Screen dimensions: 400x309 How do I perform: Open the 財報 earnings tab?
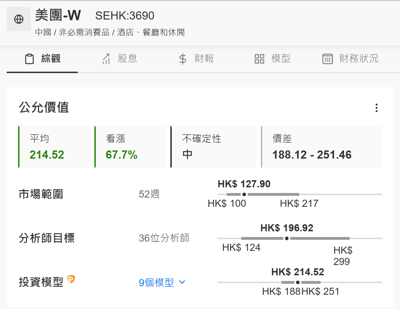[x=196, y=59]
